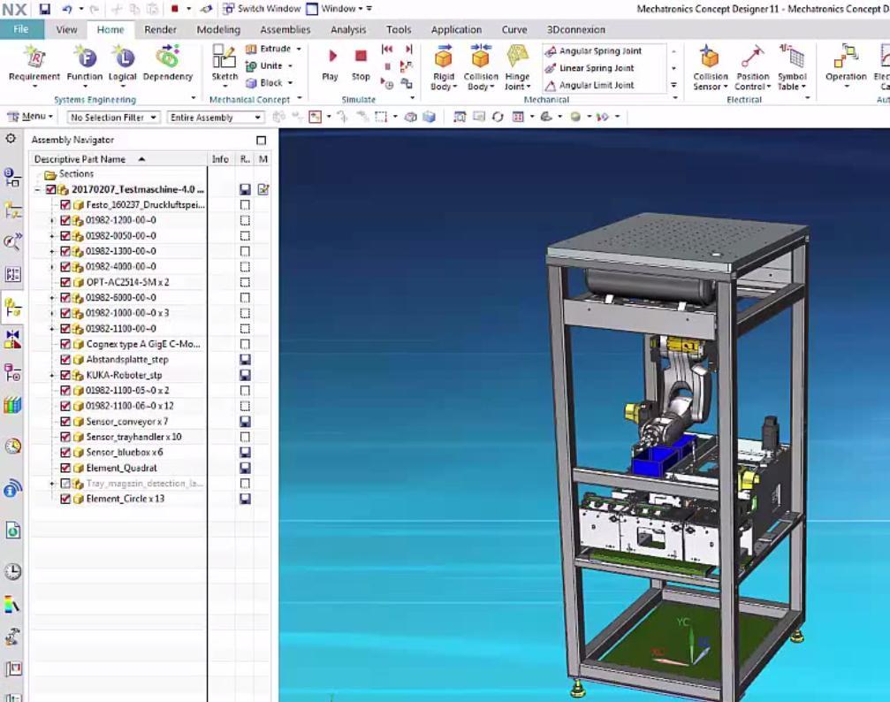Click the Undo arrow in title bar

pyautogui.click(x=67, y=9)
